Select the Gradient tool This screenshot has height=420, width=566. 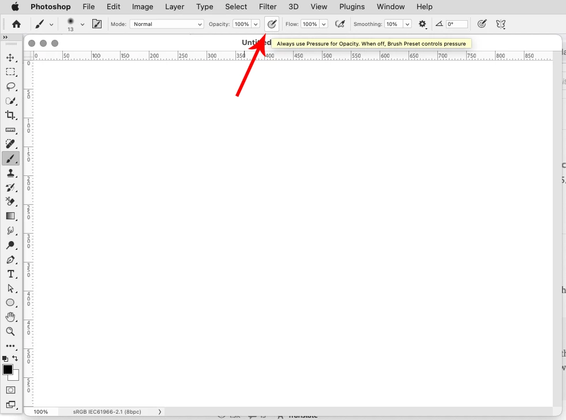(10, 216)
